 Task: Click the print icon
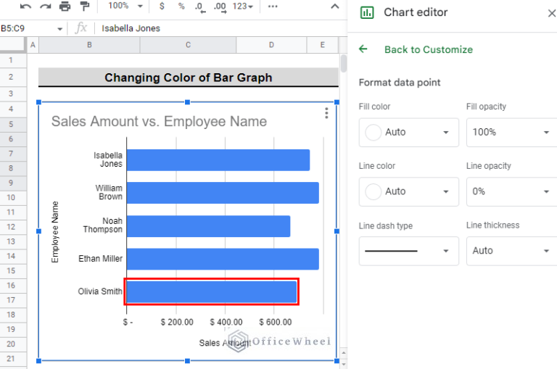point(65,7)
